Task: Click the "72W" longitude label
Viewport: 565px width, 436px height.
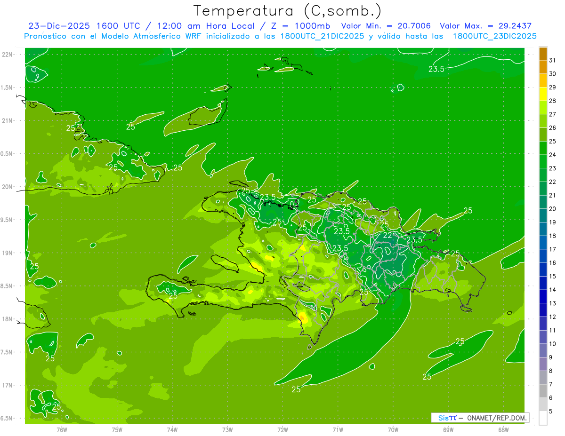Action: pyautogui.click(x=282, y=429)
